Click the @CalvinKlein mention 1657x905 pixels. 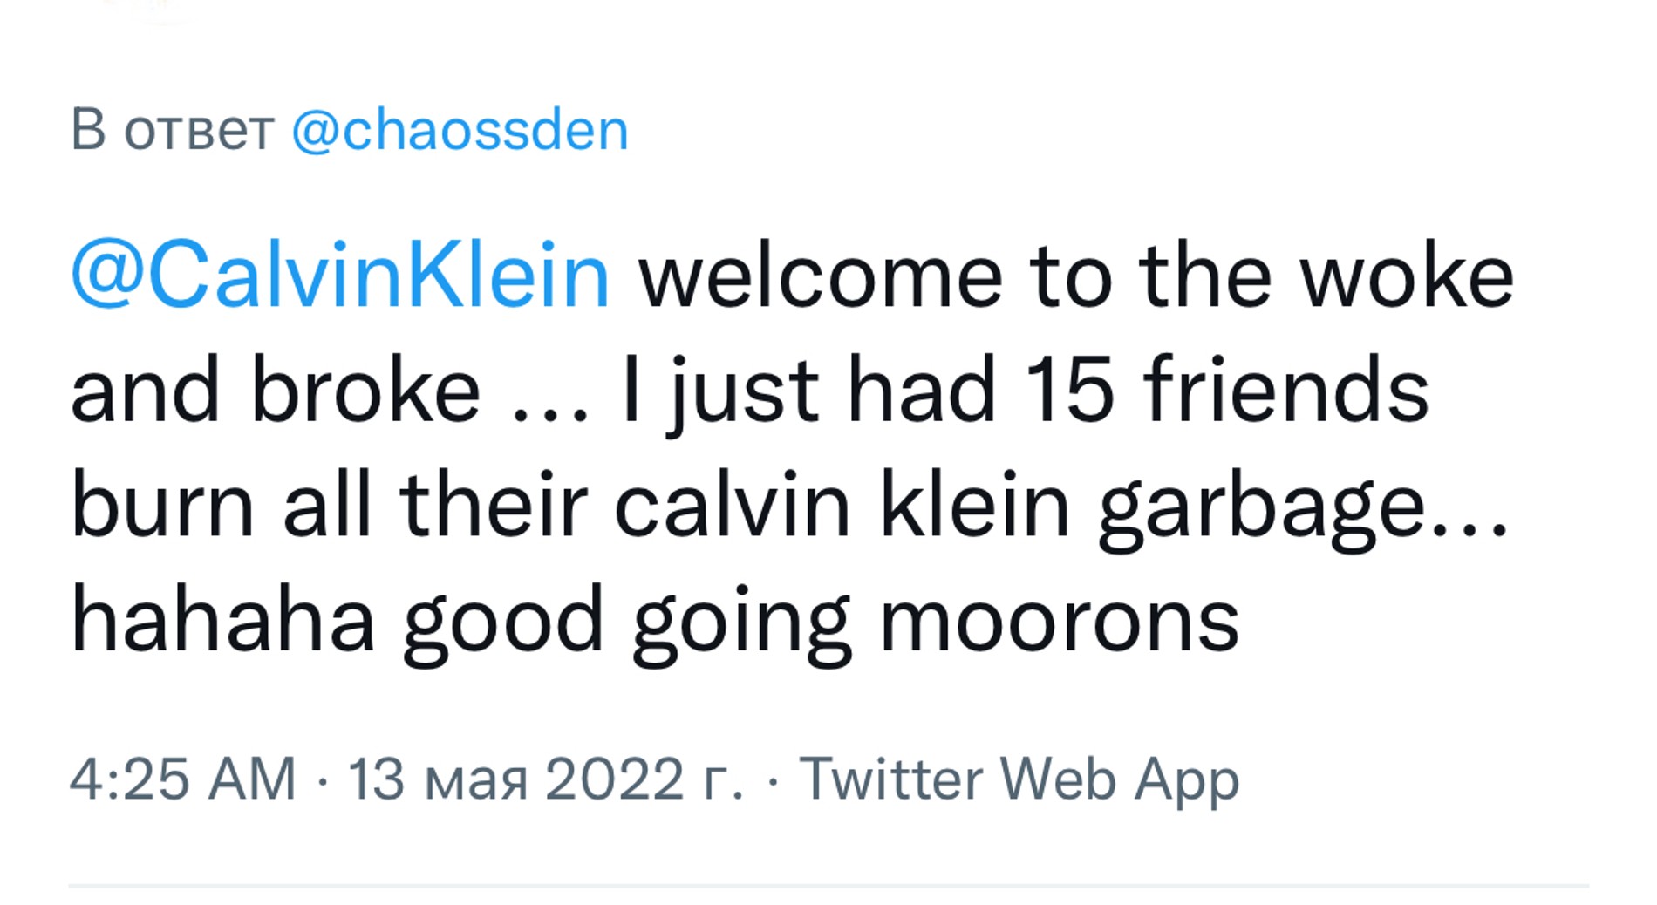tap(340, 276)
